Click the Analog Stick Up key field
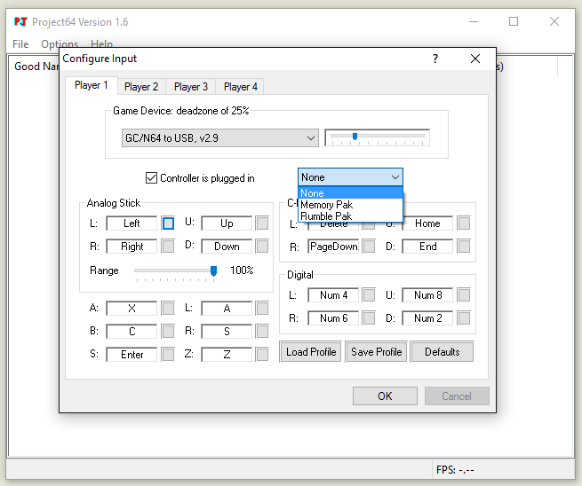 (x=227, y=223)
